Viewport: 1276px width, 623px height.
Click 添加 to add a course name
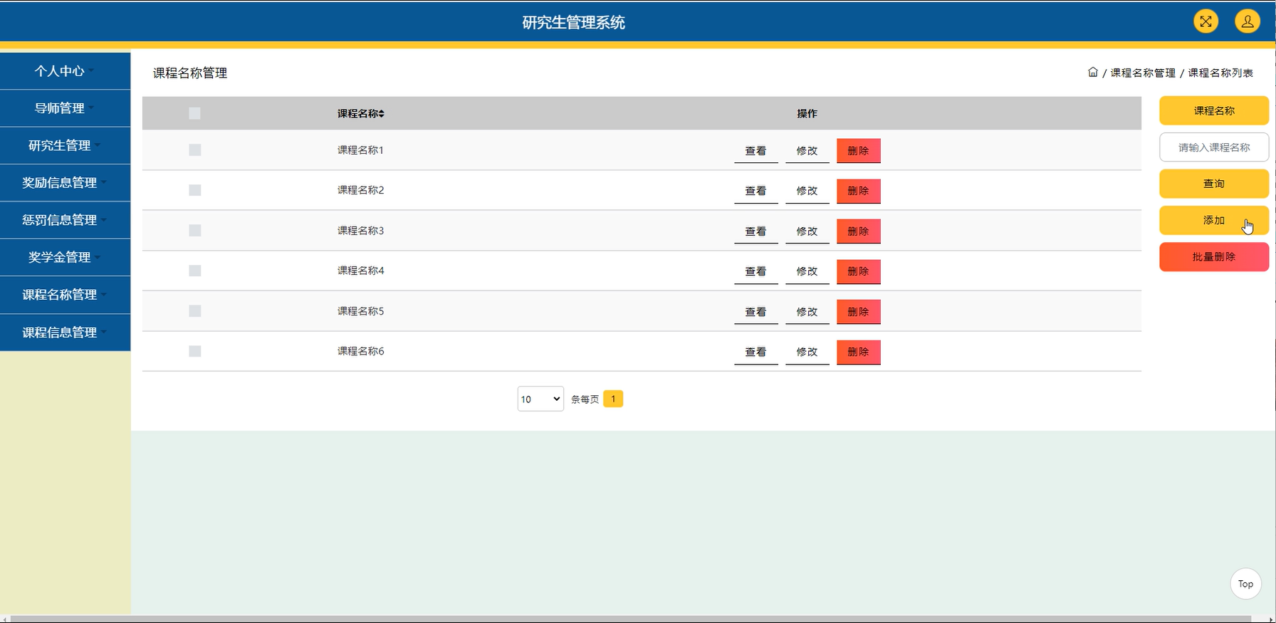(x=1214, y=220)
